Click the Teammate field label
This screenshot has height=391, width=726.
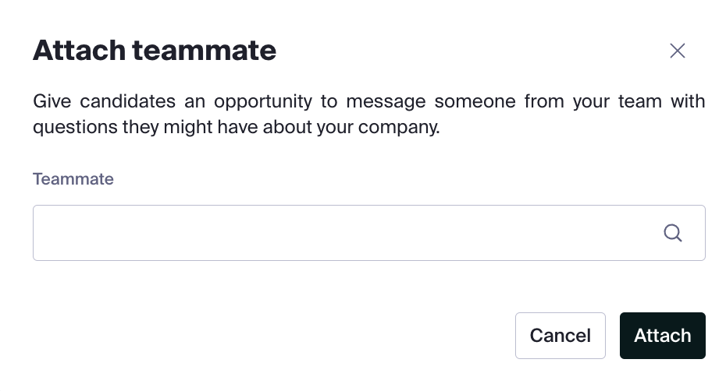point(73,179)
